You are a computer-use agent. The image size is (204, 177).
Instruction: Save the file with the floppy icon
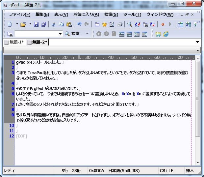click(x=36, y=24)
